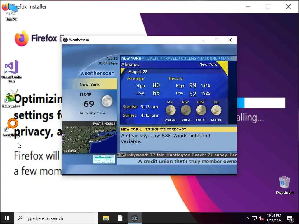Image resolution: width=299 pixels, height=224 pixels.
Task: Click the current temperature 69
Action: [89, 104]
